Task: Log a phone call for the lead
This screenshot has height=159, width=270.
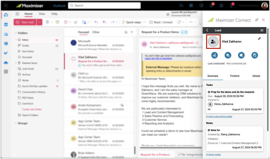Action: (x=214, y=55)
